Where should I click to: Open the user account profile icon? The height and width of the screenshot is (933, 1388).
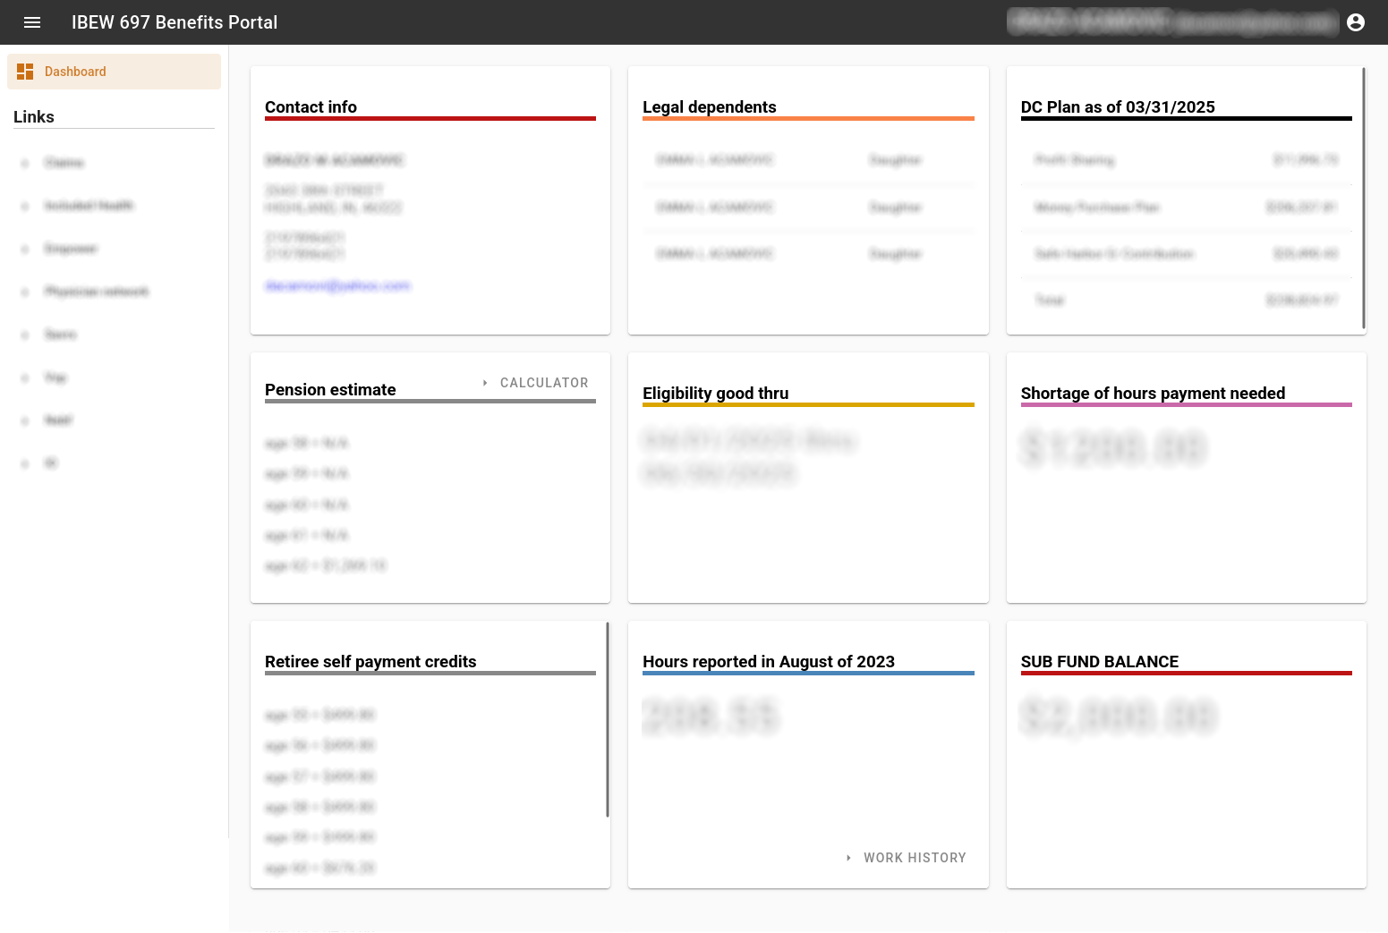[x=1355, y=22]
